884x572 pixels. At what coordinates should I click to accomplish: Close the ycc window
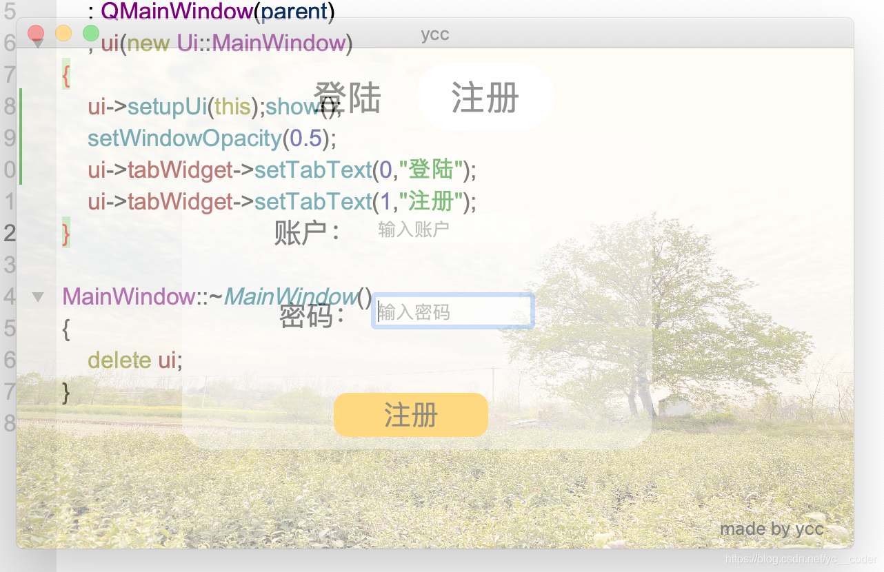click(36, 32)
